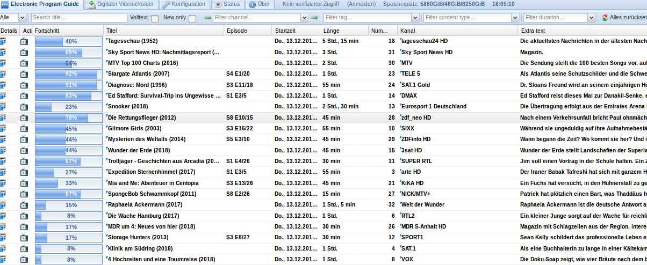Image resolution: width=647 pixels, height=265 pixels.
Task: Select channel cell 'Eurosport 1 Deutschland'
Action: pyautogui.click(x=434, y=107)
